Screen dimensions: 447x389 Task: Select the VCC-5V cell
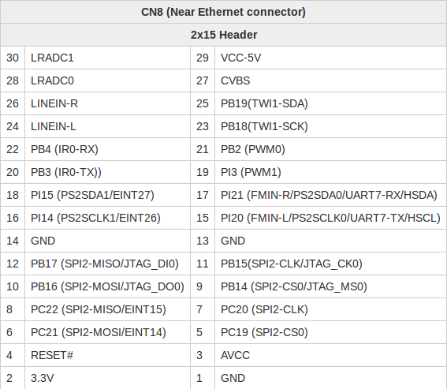pos(330,58)
